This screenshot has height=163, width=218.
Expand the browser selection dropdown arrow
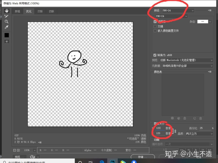point(38,157)
